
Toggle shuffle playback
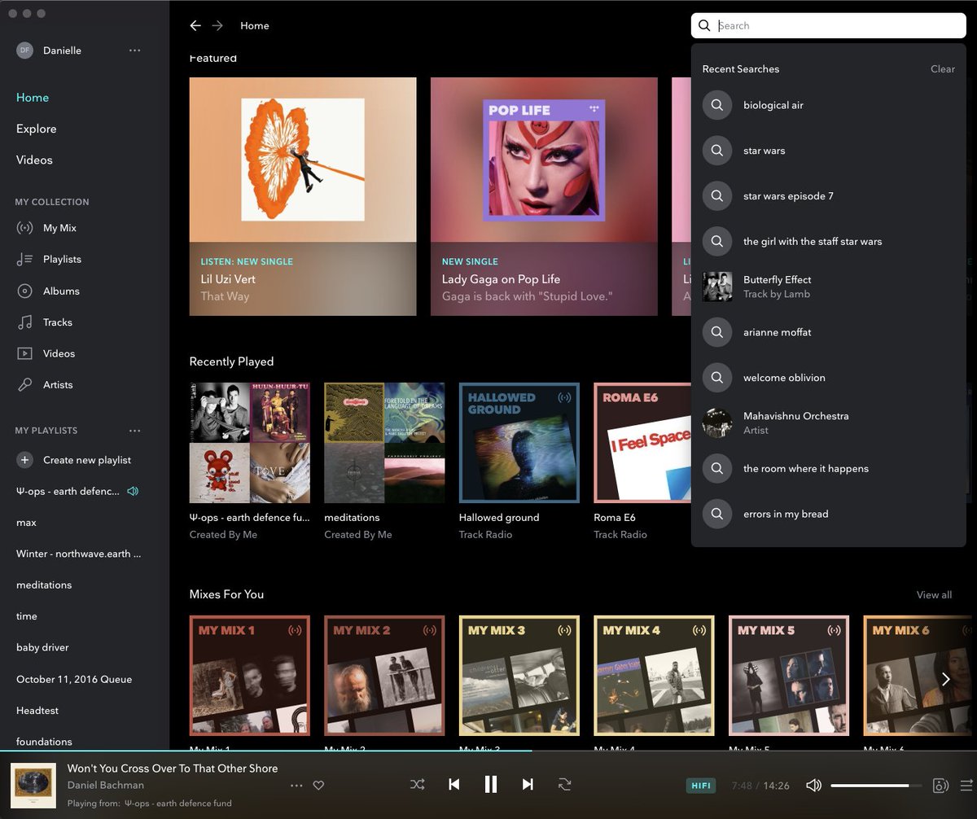pyautogui.click(x=418, y=785)
